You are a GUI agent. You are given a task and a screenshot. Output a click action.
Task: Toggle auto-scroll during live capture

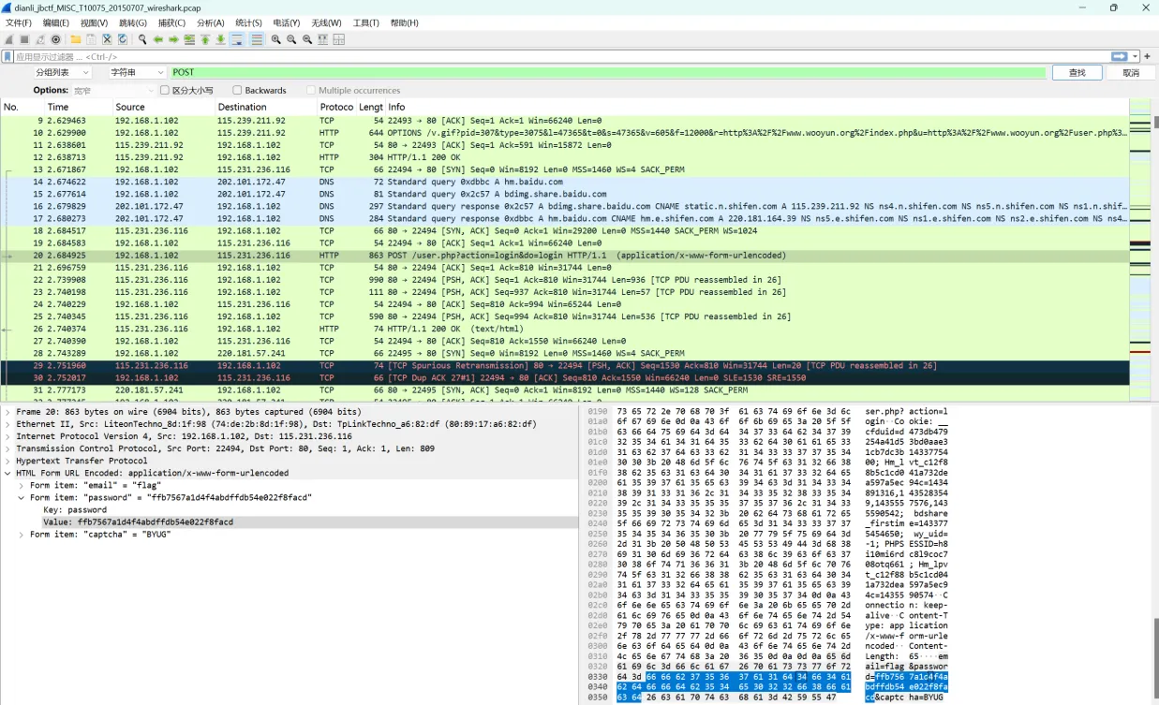pos(237,39)
